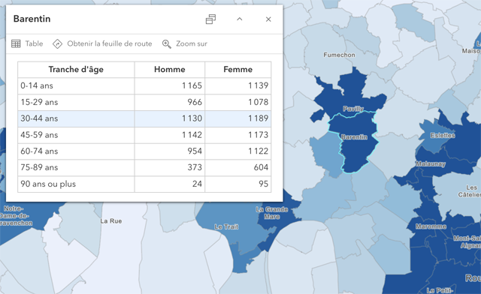Click the Tranche d'âge column header
This screenshot has width=481, height=294.
[x=76, y=70]
